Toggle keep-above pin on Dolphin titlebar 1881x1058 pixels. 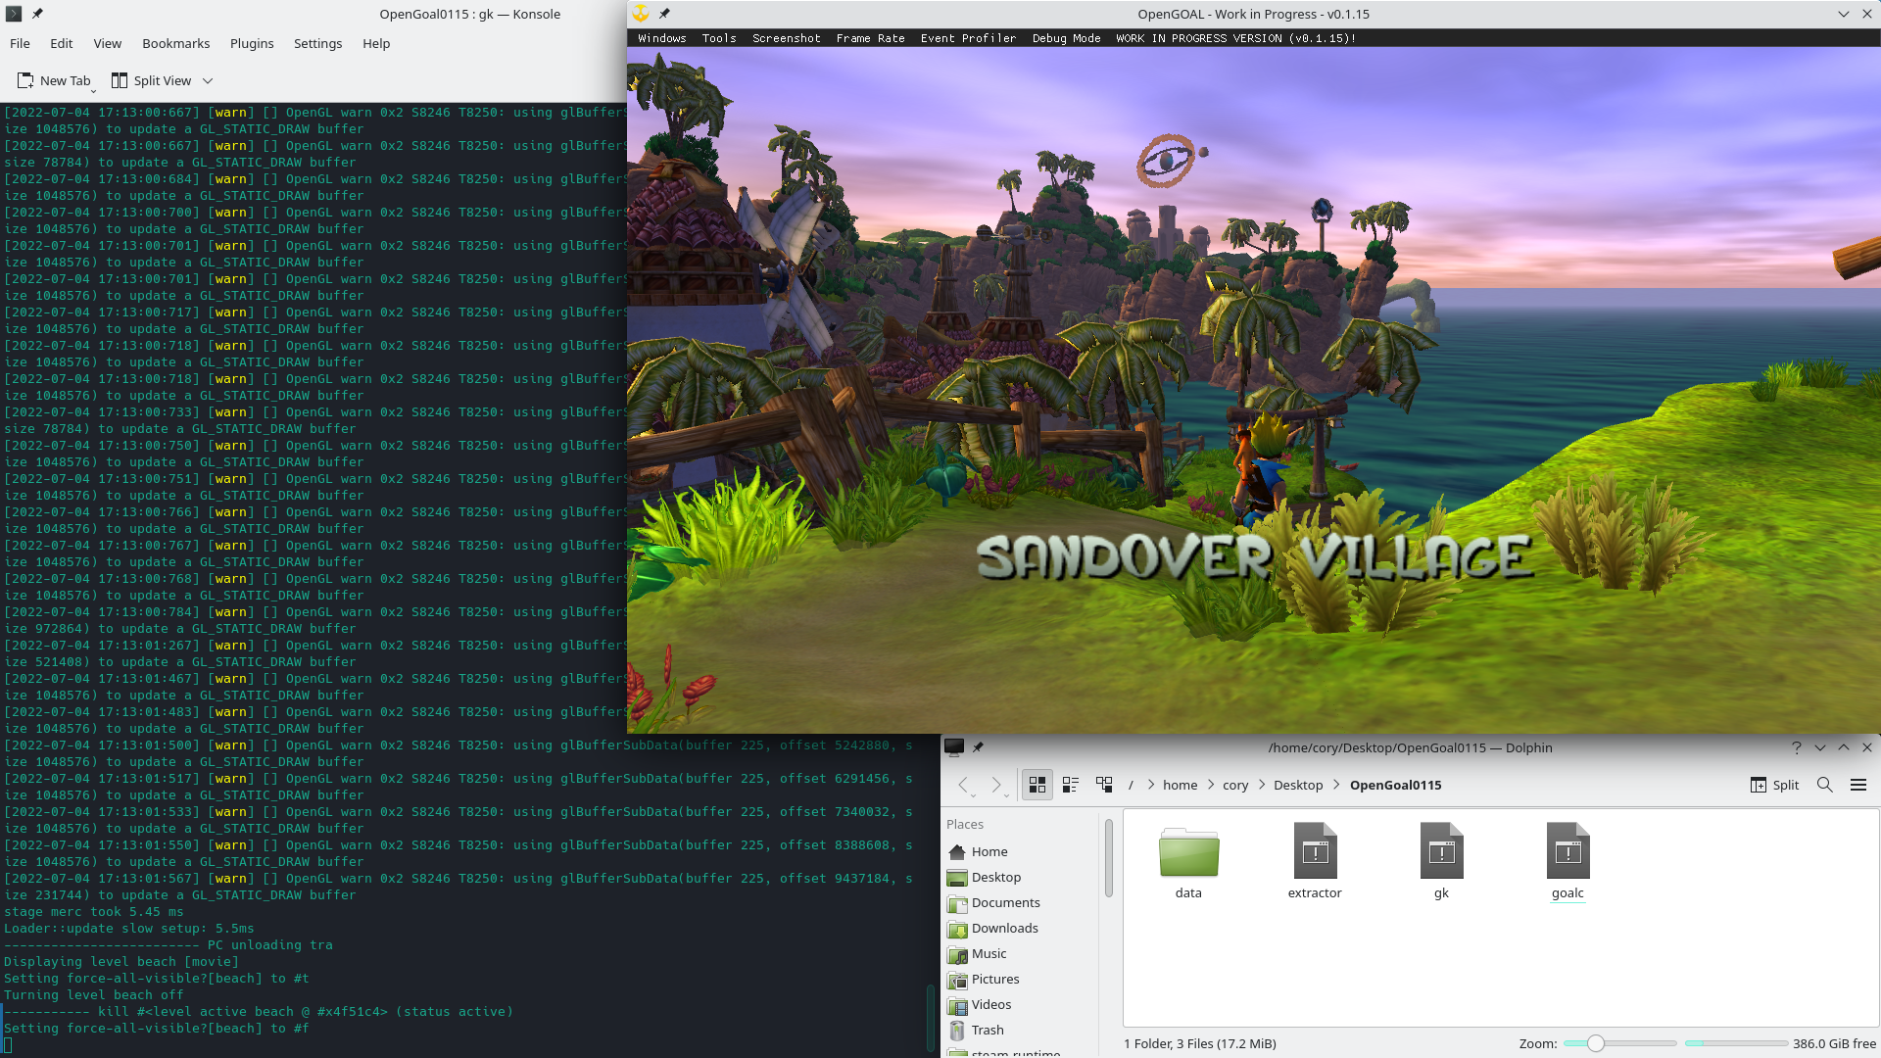coord(978,747)
